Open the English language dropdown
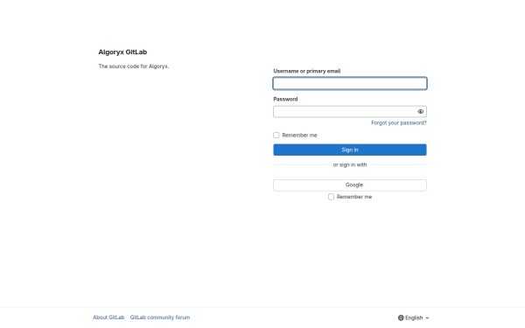Viewport: 525px width, 328px height. tap(414, 318)
